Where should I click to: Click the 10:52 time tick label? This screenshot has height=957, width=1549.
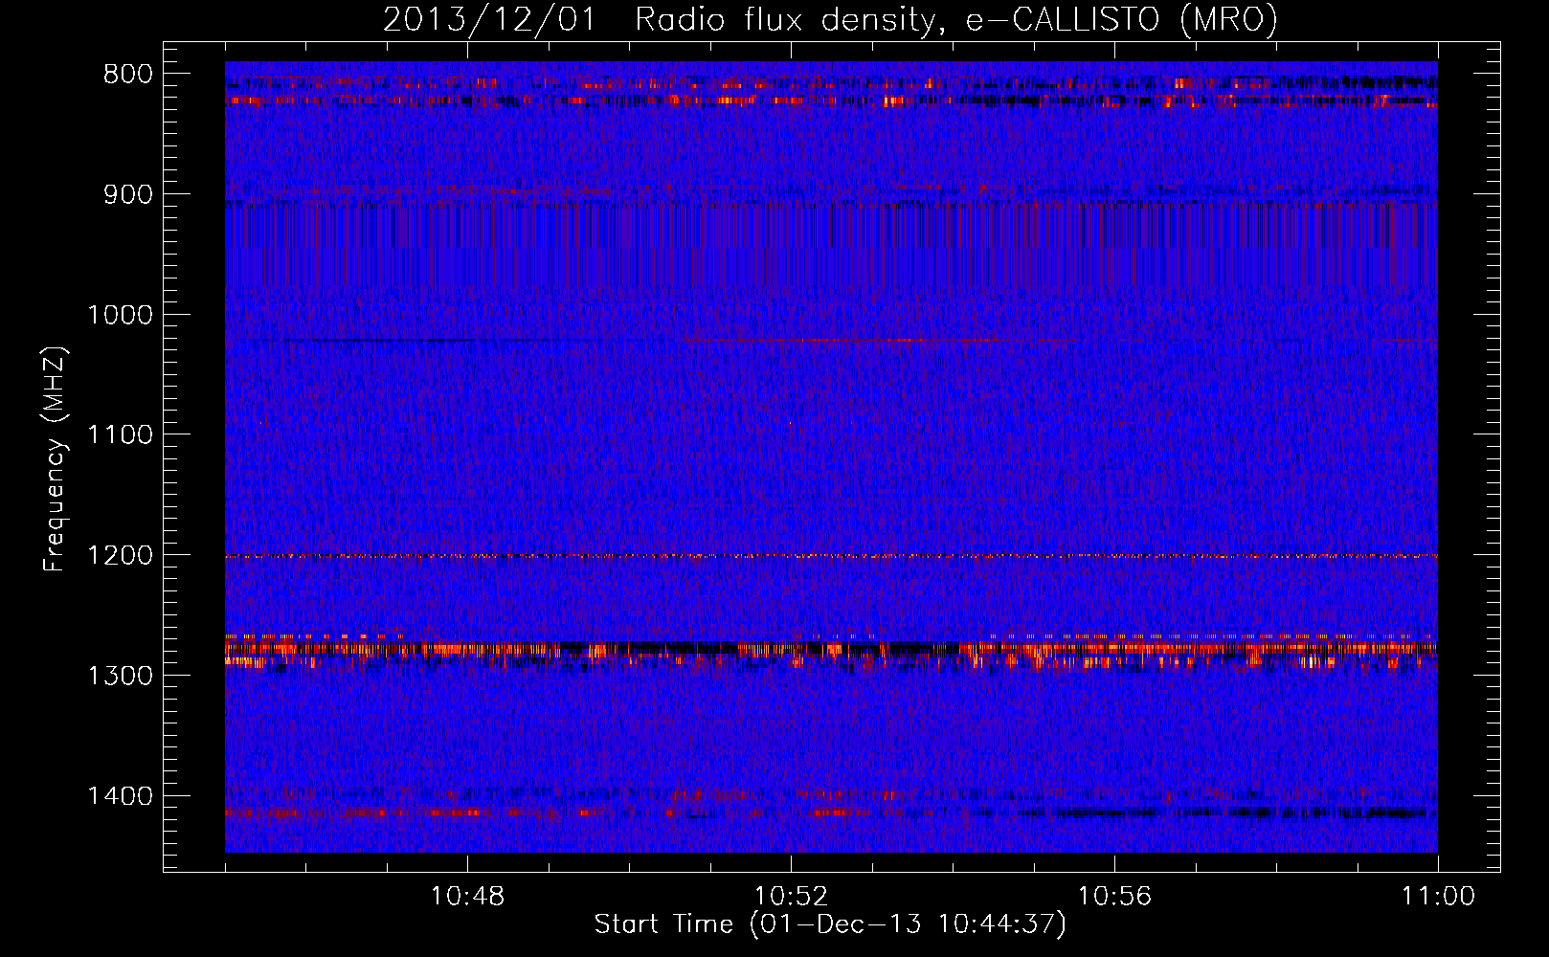click(x=791, y=897)
